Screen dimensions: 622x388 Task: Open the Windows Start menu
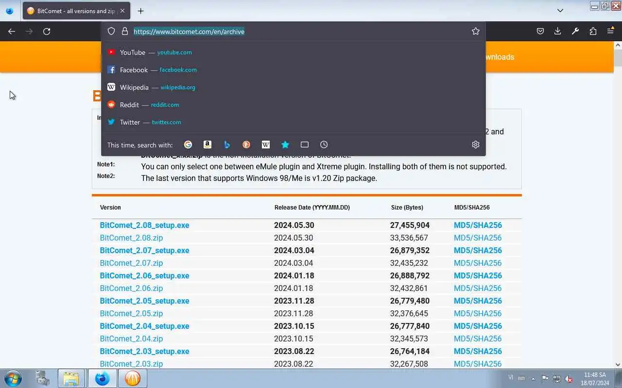point(13,378)
